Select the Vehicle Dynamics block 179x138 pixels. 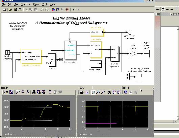[x=115, y=54]
